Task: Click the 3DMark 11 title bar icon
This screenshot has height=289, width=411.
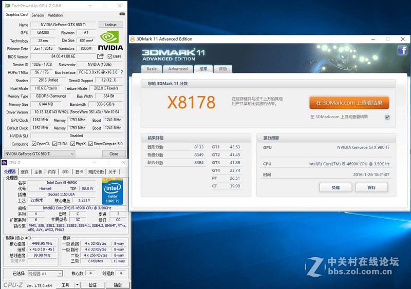Action: tap(133, 39)
